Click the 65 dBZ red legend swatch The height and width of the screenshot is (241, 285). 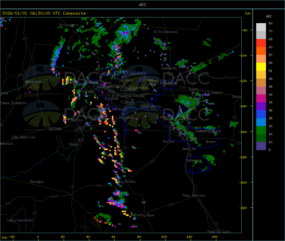tap(261, 43)
